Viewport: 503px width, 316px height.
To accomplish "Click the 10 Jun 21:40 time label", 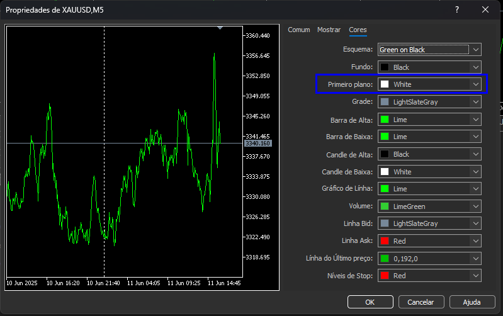I will 103,283.
